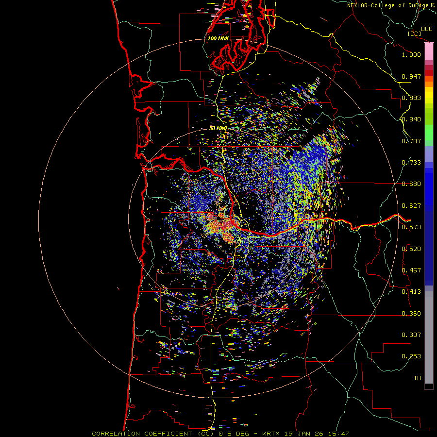
Task: Click the 0.787 scale value
Action: pyautogui.click(x=411, y=141)
